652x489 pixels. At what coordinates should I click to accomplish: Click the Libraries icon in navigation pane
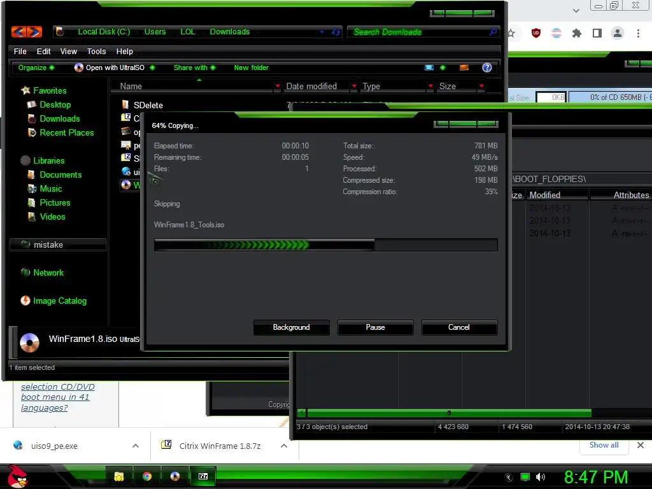(x=25, y=160)
